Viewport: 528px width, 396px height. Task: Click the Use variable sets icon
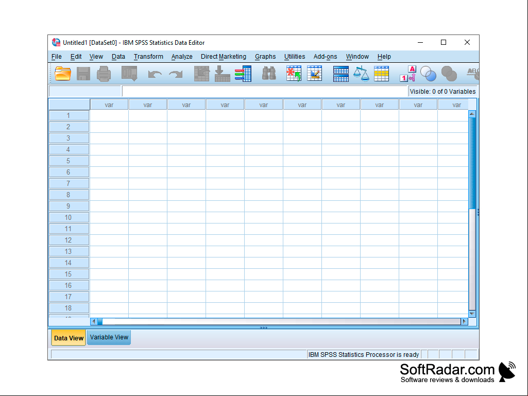429,74
